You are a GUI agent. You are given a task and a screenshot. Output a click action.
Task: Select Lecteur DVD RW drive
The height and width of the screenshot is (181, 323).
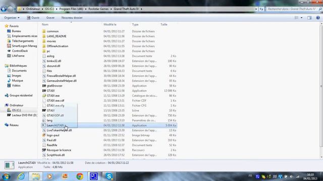pyautogui.click(x=24, y=115)
